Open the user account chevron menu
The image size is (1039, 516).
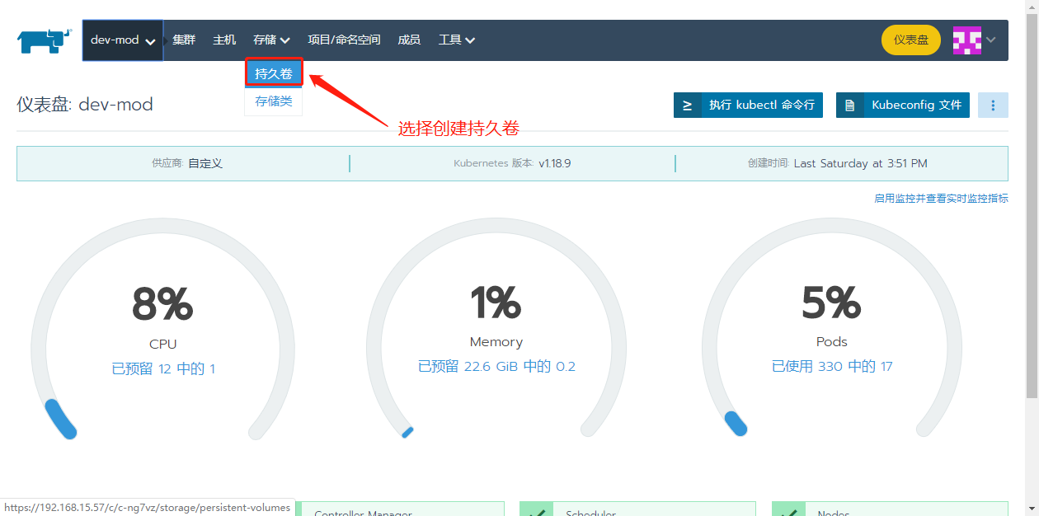pyautogui.click(x=991, y=39)
